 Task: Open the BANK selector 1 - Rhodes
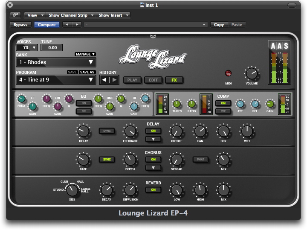tap(56, 62)
